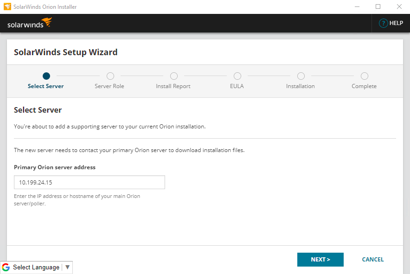This screenshot has height=274, width=410.
Task: Click the SolarWinds Setup Wizard heading
Action: (66, 52)
